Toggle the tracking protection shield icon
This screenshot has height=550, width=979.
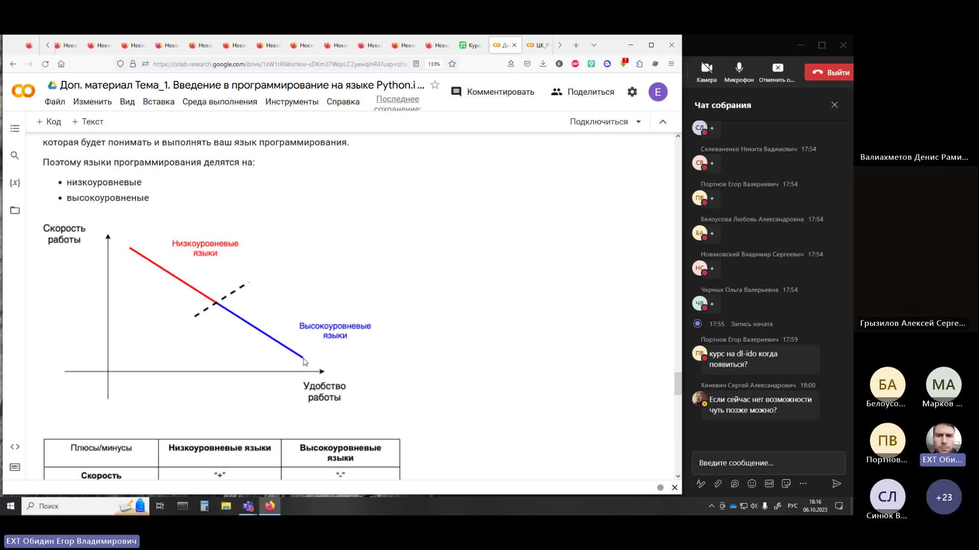point(120,64)
